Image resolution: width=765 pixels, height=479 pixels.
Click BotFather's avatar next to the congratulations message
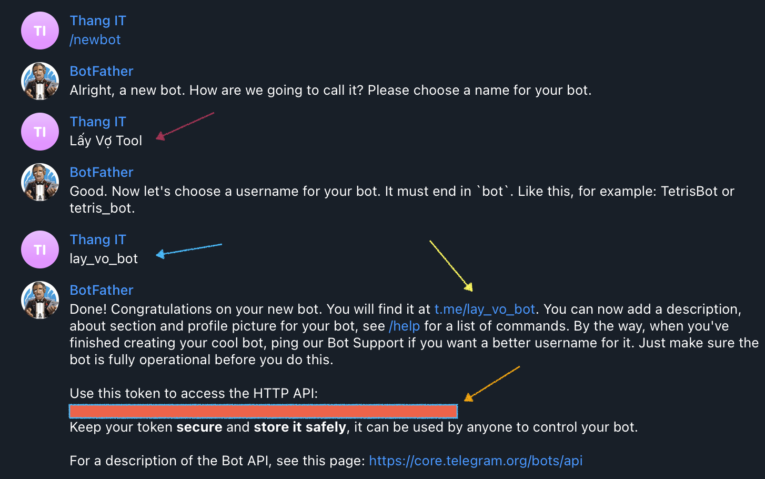pos(39,300)
